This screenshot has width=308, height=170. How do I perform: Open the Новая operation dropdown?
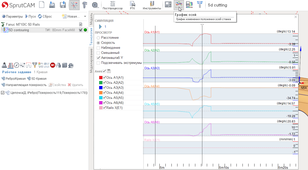click(x=71, y=16)
